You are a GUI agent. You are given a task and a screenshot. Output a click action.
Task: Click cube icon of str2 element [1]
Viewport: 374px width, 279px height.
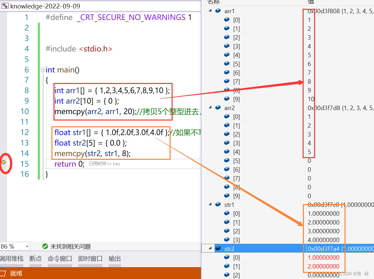click(227, 266)
